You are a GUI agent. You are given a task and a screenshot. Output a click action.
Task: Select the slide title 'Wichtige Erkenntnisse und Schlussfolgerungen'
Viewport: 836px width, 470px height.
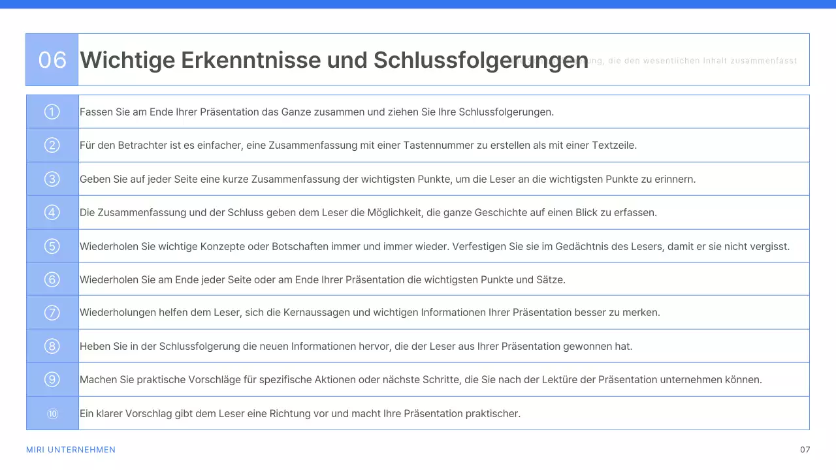click(x=334, y=59)
